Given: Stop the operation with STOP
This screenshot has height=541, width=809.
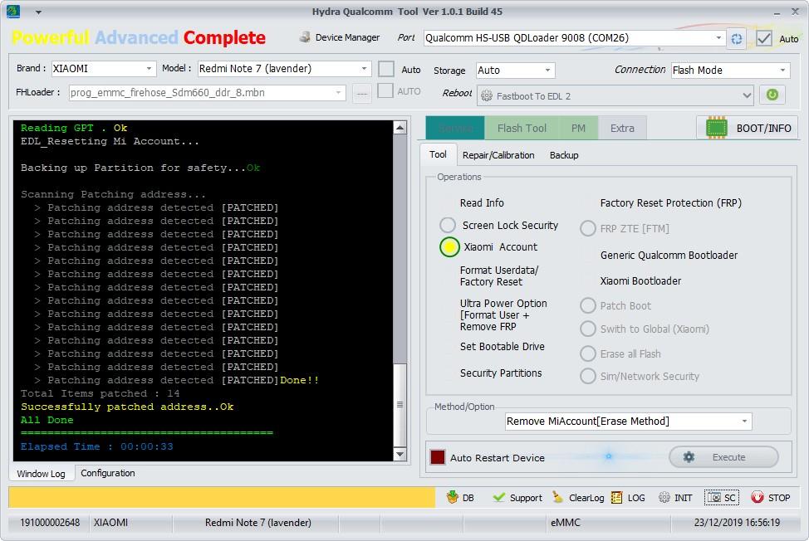Looking at the screenshot, I should [770, 498].
